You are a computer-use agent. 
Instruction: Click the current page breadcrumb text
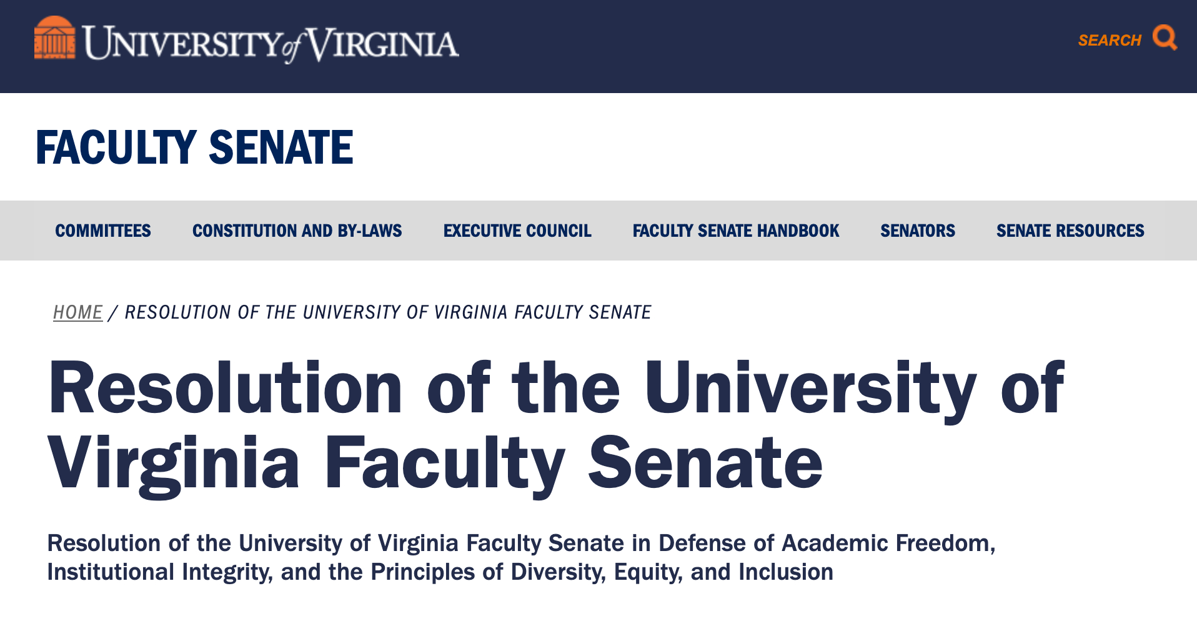[387, 312]
